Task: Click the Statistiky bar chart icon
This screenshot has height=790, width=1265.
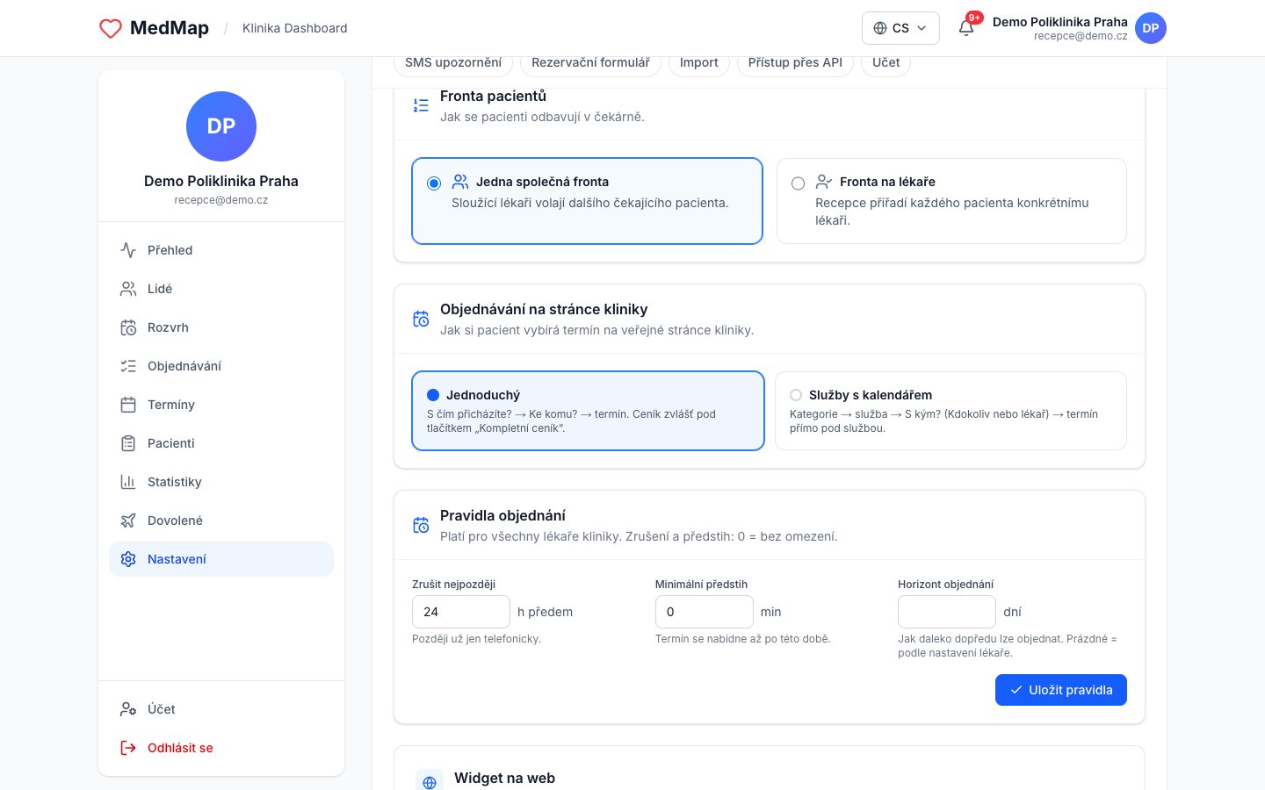Action: tap(128, 482)
